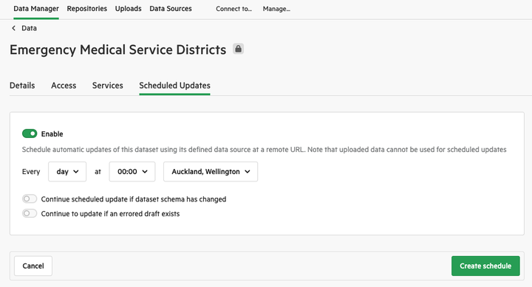Screen dimensions: 532x287
Task: Switch to the Details tab
Action: pos(22,86)
